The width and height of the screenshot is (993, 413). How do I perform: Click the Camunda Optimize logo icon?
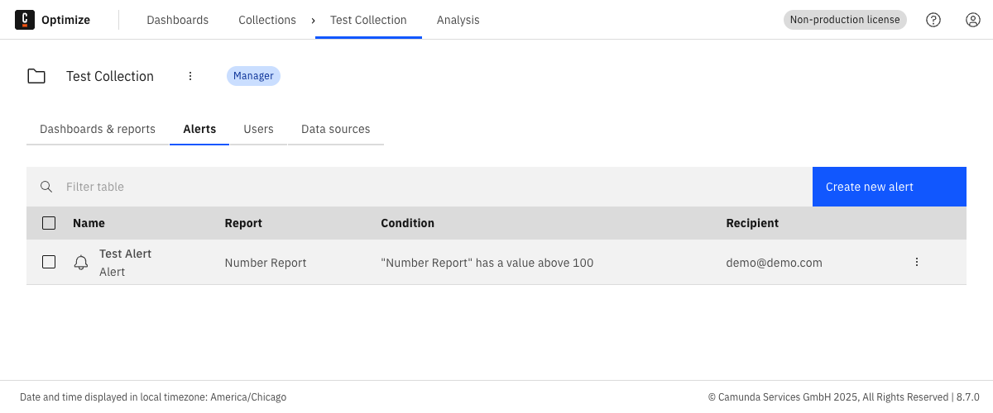click(25, 20)
